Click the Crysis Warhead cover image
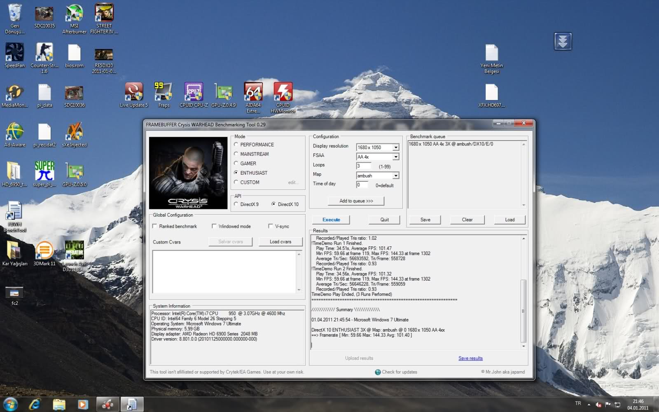Image resolution: width=659 pixels, height=412 pixels. pos(188,173)
